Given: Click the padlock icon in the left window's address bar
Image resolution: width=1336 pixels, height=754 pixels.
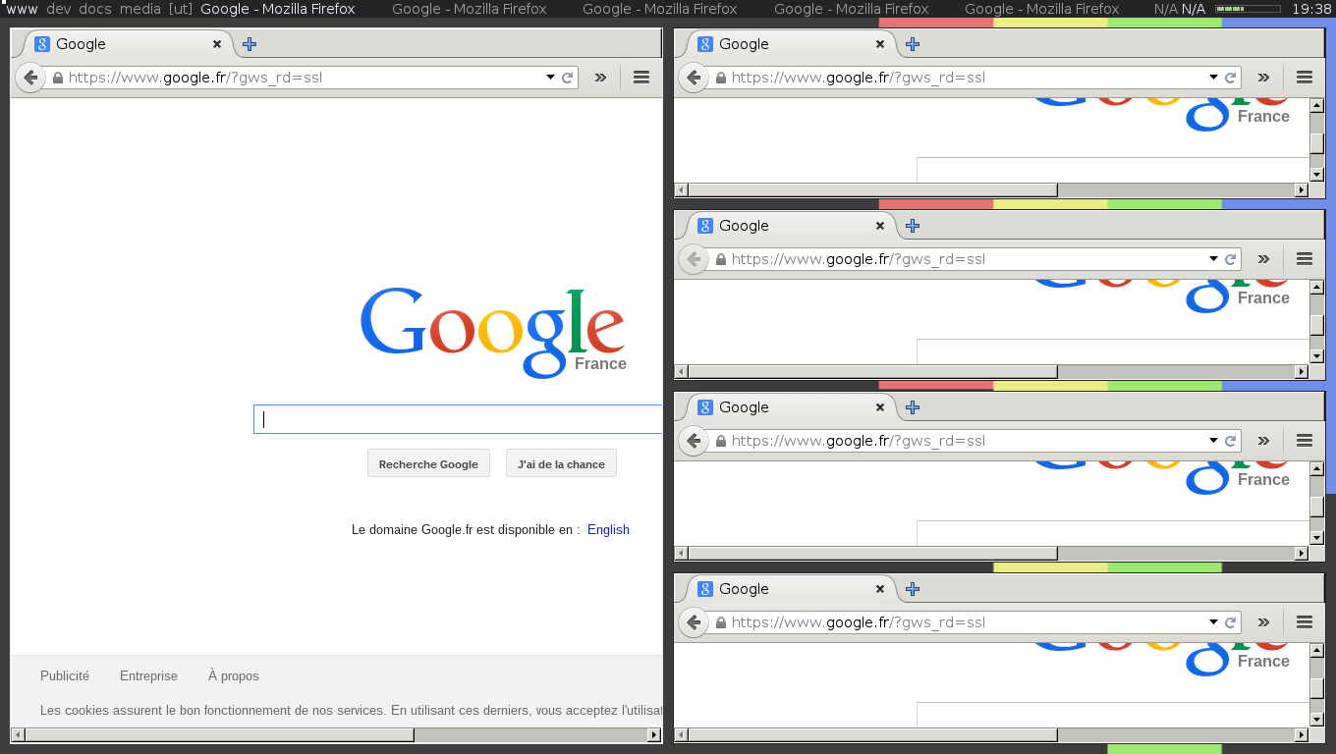Looking at the screenshot, I should [58, 78].
